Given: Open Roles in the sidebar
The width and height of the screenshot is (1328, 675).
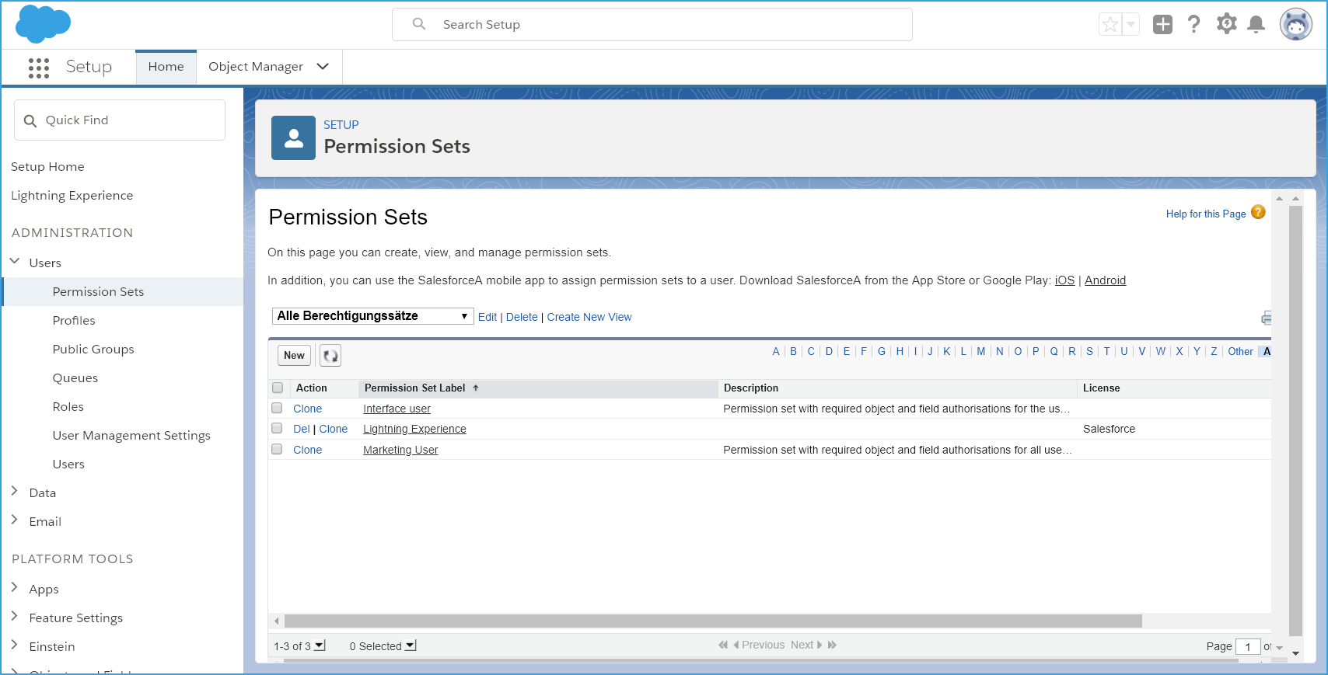Looking at the screenshot, I should point(68,406).
